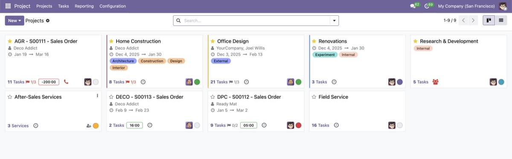This screenshot has height=159, width=512.
Task: Click the 16:00 hours badge on DECO - S00113
Action: (x=134, y=125)
